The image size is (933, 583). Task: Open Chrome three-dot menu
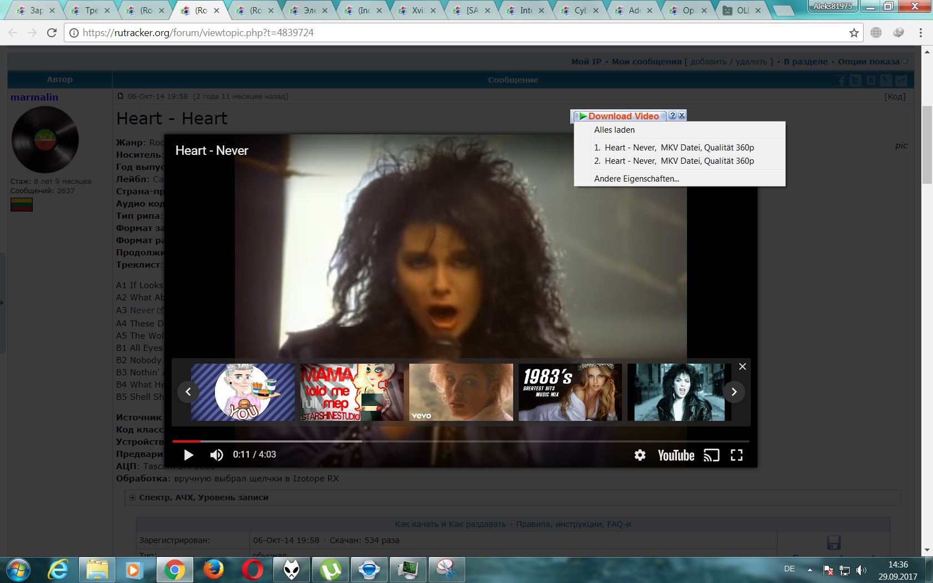point(920,33)
